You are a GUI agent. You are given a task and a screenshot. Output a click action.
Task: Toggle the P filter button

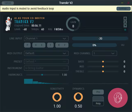(x=27, y=45)
